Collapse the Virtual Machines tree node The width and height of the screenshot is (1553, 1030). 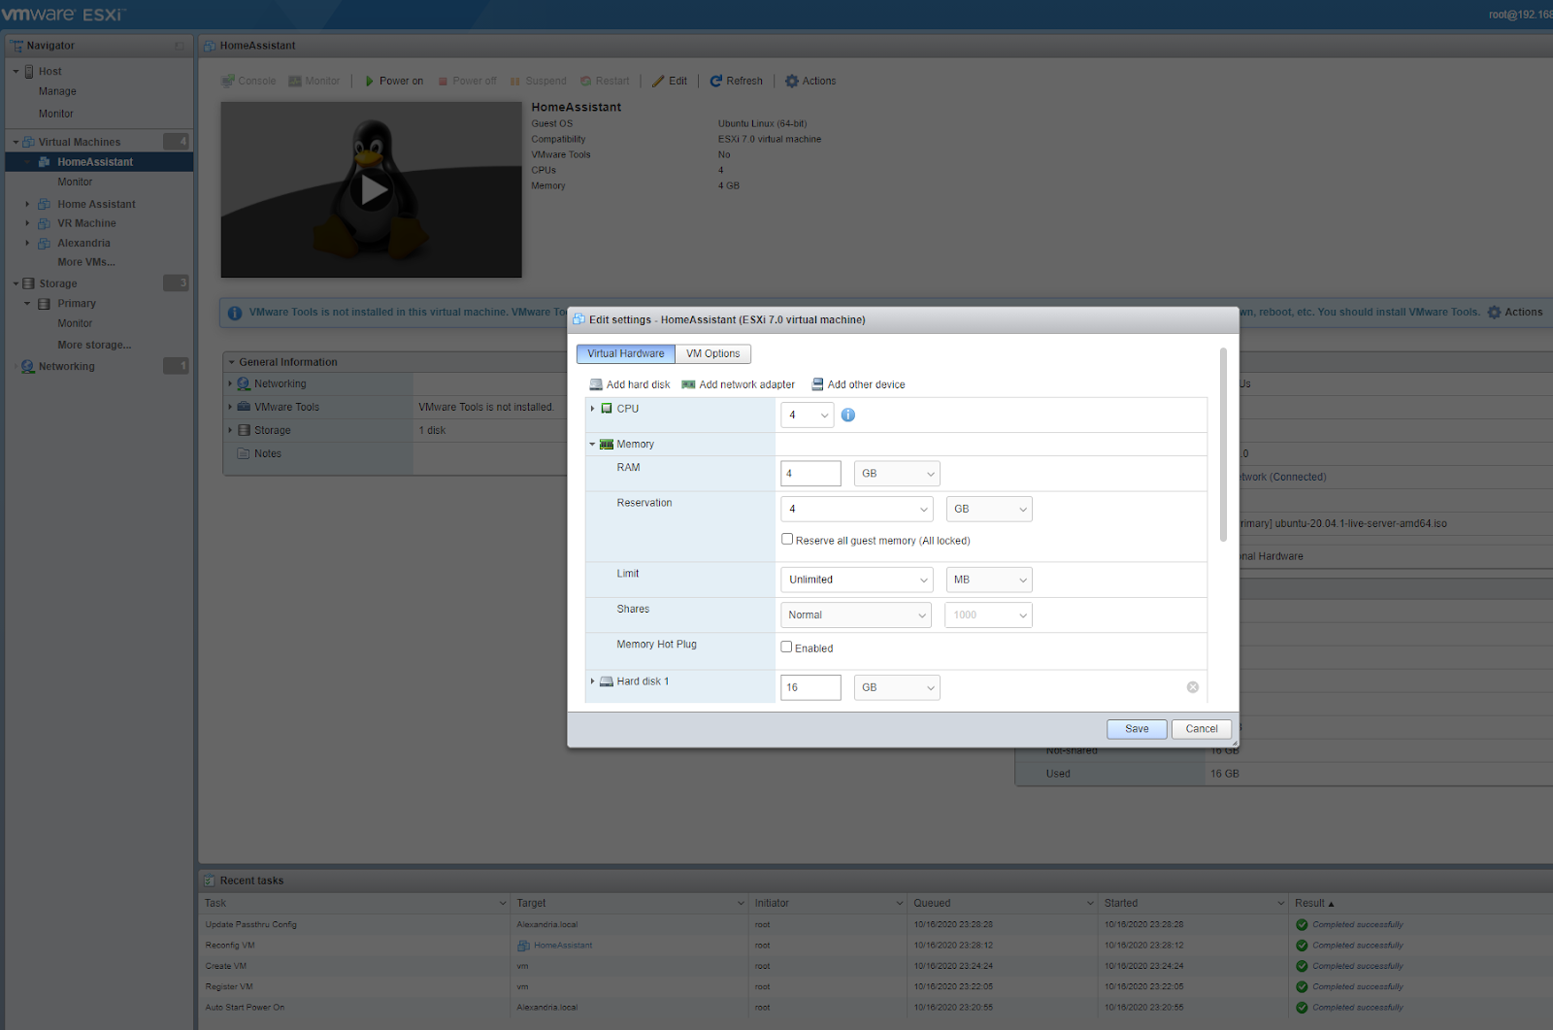point(16,143)
